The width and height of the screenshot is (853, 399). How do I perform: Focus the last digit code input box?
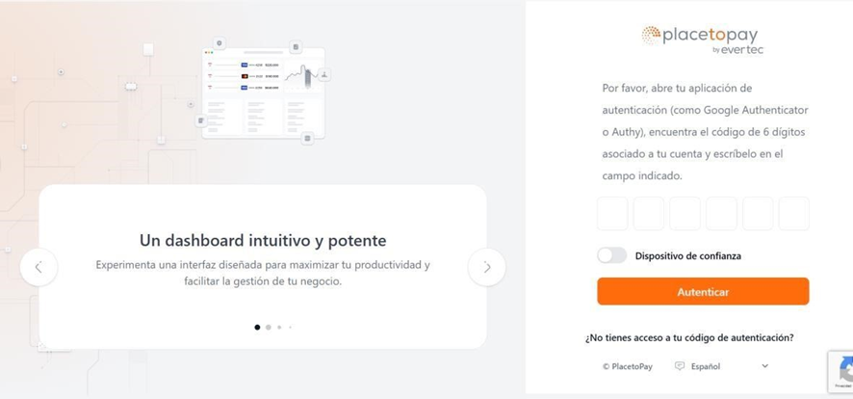[793, 214]
